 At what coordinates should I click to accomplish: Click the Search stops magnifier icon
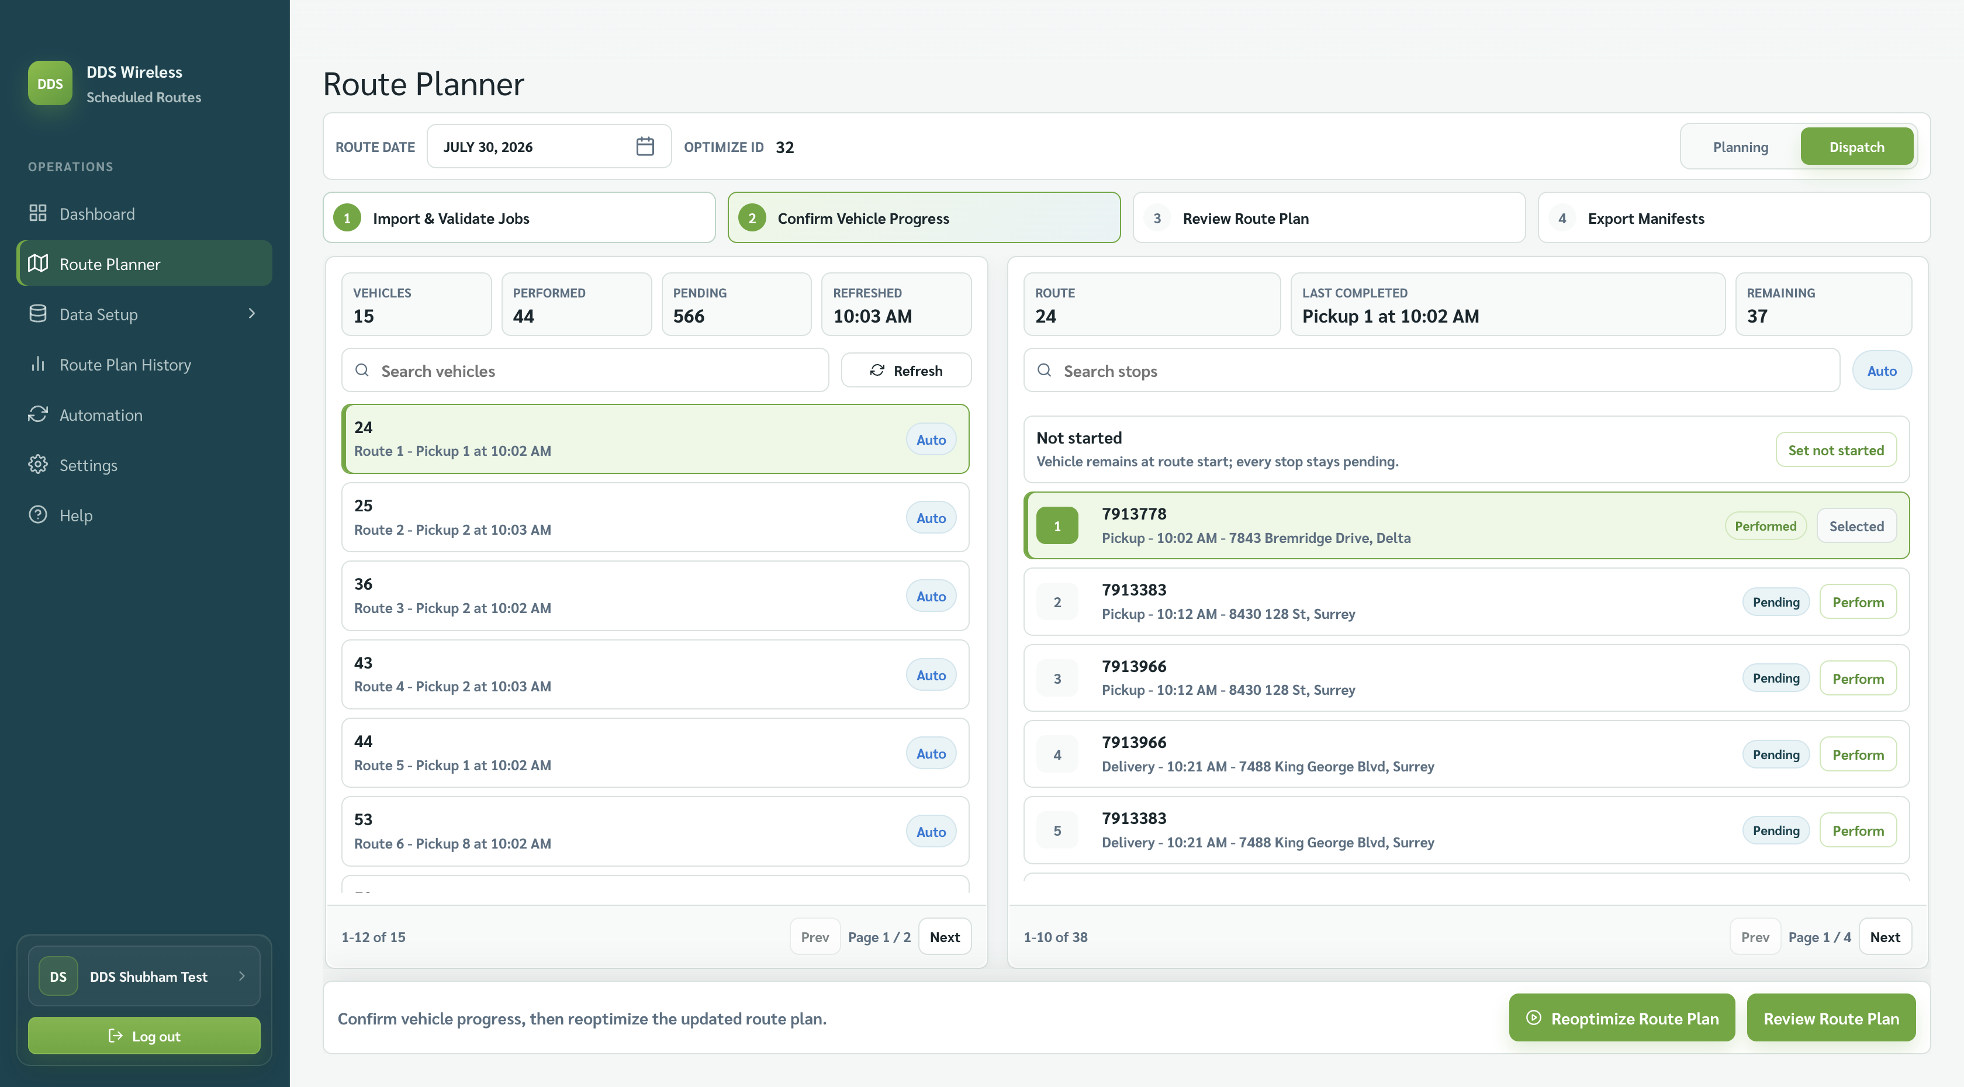1045,371
